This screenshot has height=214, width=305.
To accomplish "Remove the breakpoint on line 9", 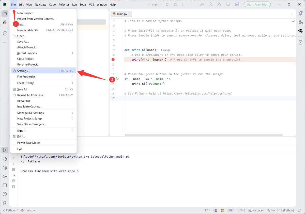I will click(x=113, y=59).
